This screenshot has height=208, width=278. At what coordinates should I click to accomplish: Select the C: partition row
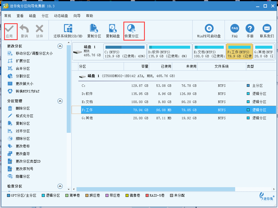tap(174, 85)
